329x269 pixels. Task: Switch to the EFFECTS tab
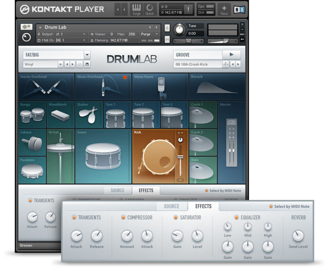203,206
